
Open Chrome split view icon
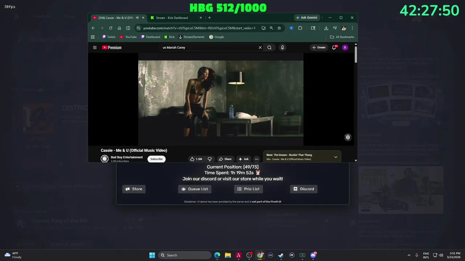(128, 28)
